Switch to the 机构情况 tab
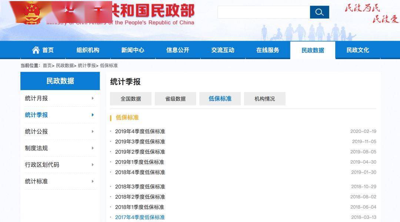Screen dimensions: 400x222 coord(264,99)
